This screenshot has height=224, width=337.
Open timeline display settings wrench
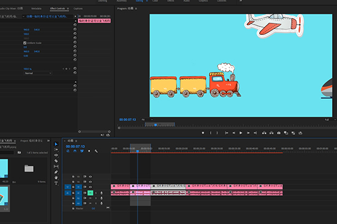(x=96, y=151)
